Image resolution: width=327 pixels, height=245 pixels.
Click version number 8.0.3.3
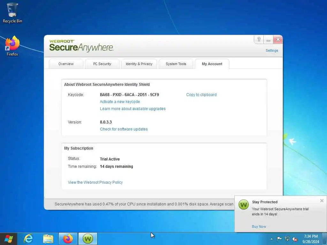pos(106,122)
